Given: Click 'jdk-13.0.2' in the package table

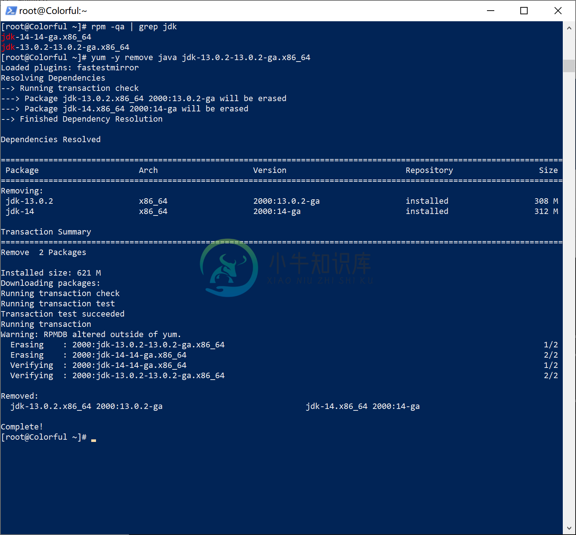Looking at the screenshot, I should tap(29, 201).
